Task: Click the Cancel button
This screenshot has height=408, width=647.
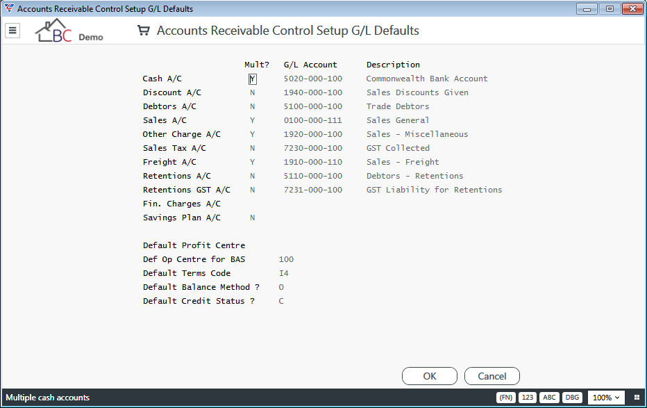Action: pos(492,376)
